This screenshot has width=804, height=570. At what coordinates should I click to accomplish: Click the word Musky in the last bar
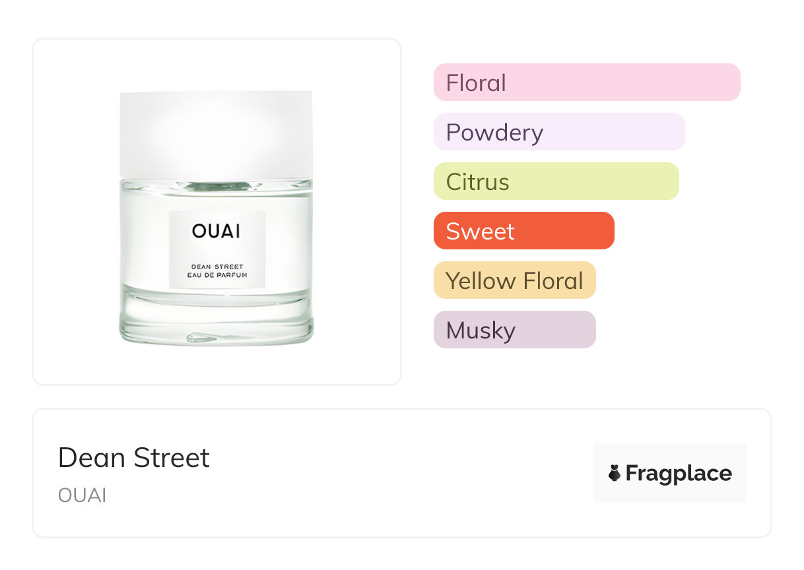coord(481,331)
